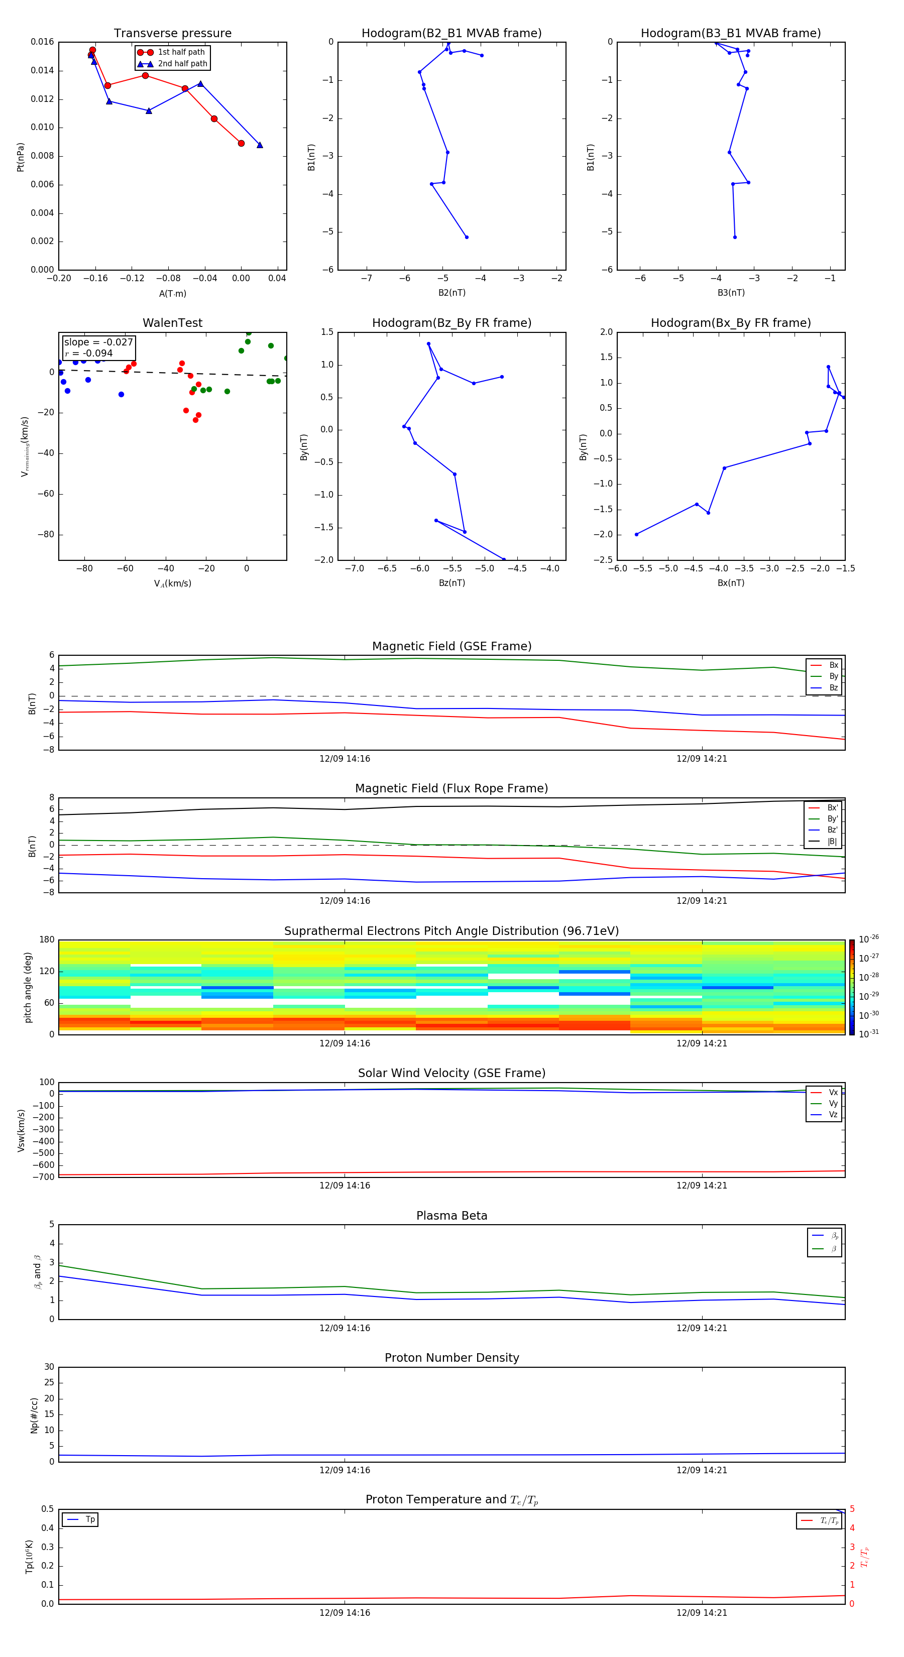The image size is (904, 1657).
Task: Click the 'Hodogram(B3_B1 MVAB frame)' title
Action: coord(731,34)
